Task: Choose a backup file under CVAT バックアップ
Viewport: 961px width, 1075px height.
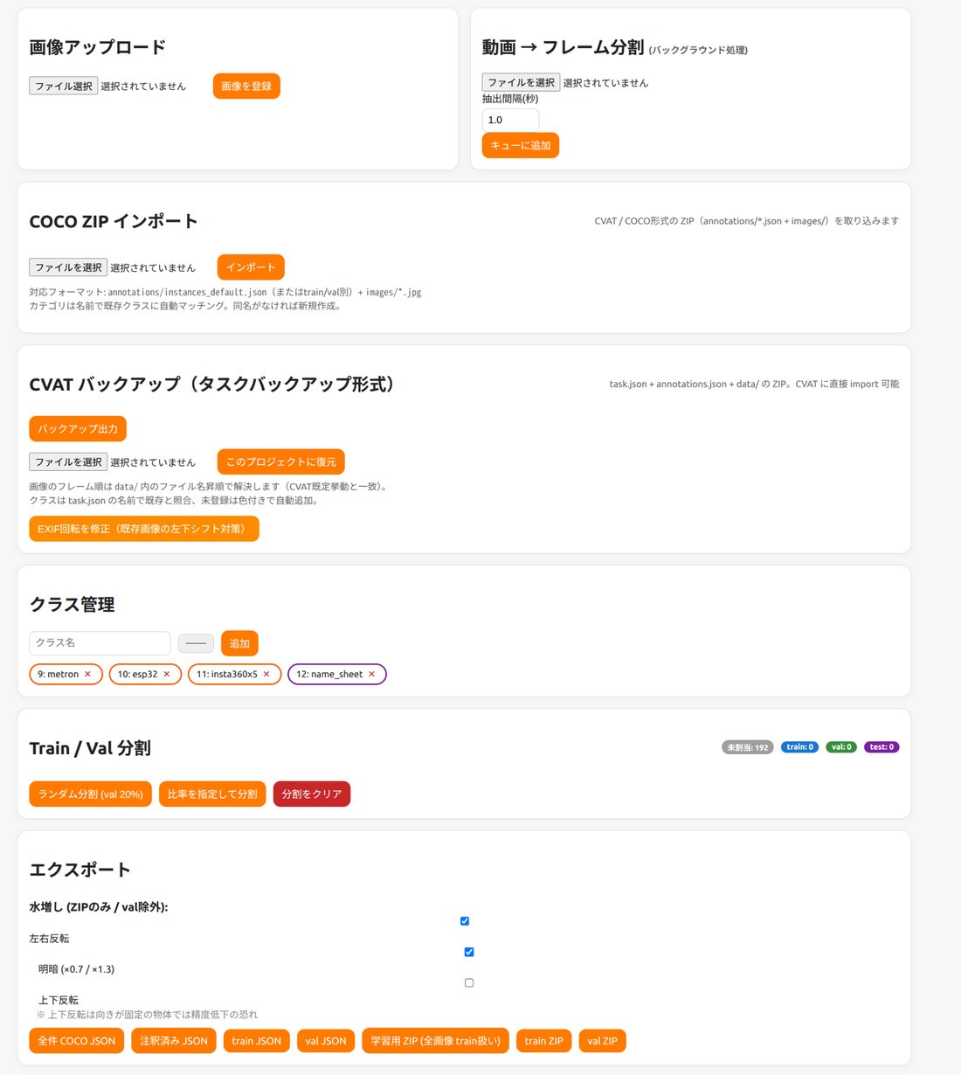Action: (68, 461)
